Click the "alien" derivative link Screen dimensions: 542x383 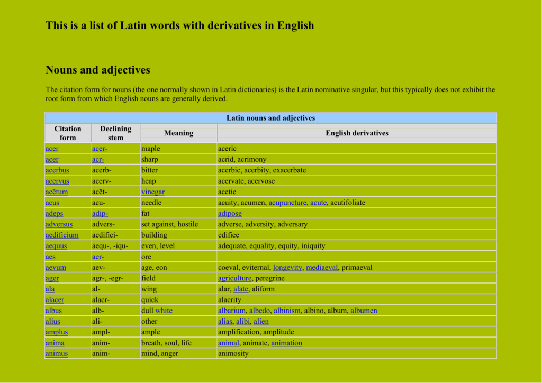pos(261,321)
